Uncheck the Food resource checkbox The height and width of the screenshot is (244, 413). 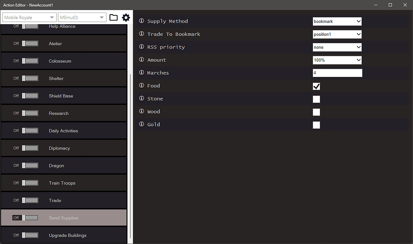pos(316,86)
